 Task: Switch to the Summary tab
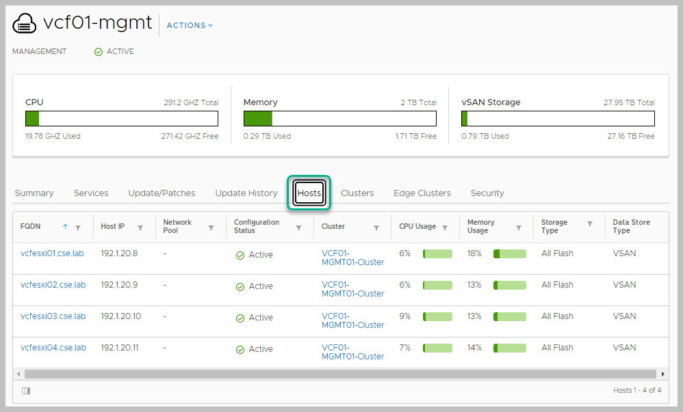click(34, 193)
